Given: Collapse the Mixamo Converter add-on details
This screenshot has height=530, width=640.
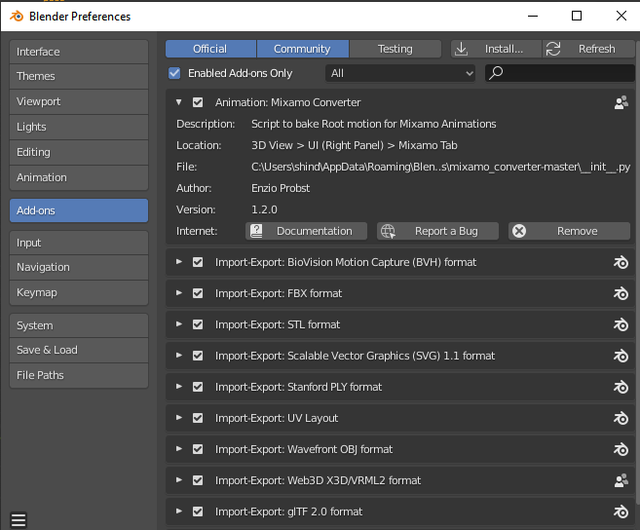Looking at the screenshot, I should 179,102.
